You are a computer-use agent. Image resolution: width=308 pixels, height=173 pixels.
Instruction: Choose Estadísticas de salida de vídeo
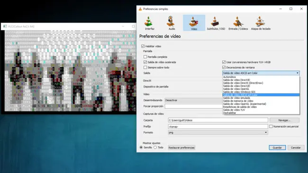click(x=261, y=107)
